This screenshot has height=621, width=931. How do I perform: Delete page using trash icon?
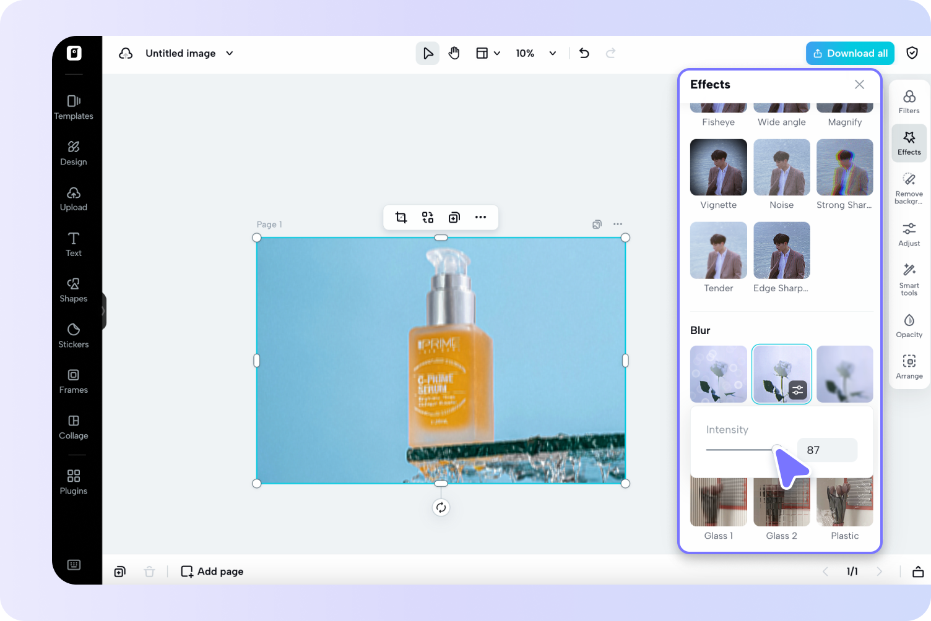(x=149, y=572)
